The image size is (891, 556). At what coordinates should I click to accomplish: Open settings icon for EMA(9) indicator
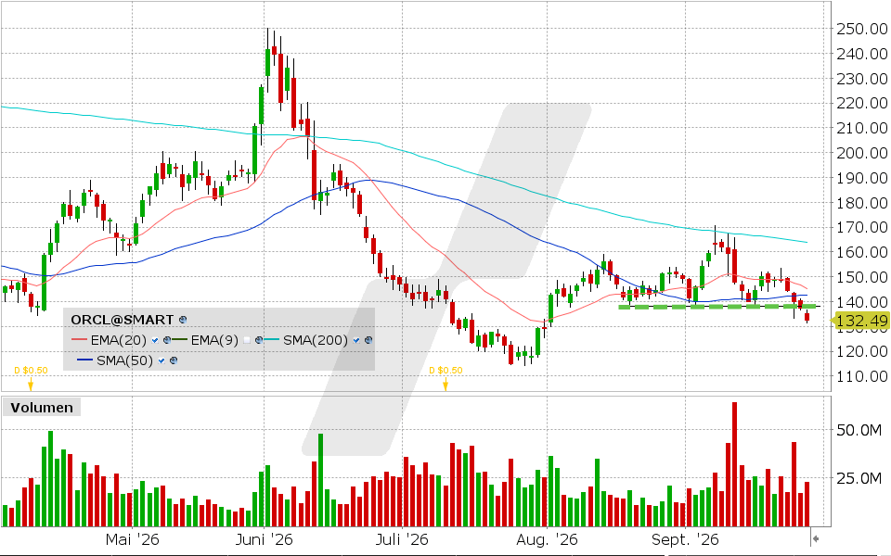[x=259, y=340]
